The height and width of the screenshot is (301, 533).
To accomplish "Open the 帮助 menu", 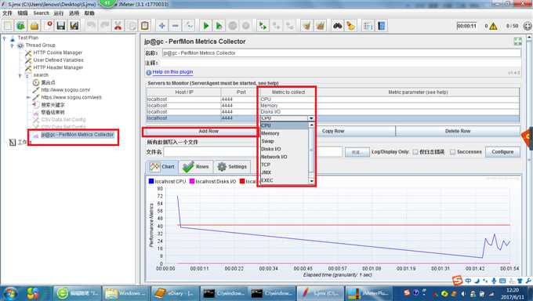I will [x=89, y=13].
